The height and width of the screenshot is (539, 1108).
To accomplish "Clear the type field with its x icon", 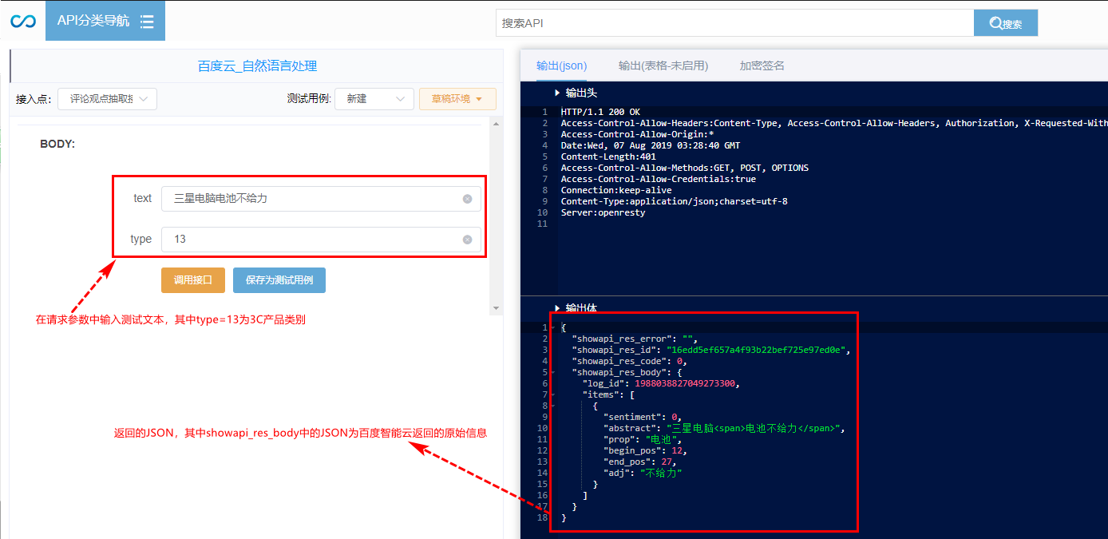I will (468, 240).
